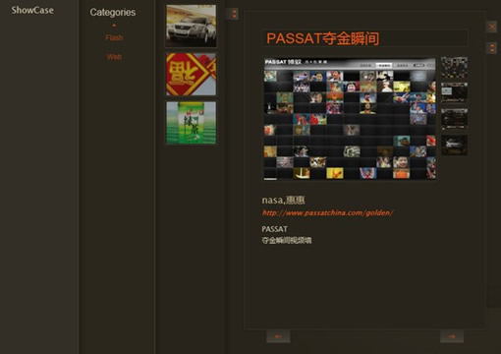Select the first preview thumbnail beside main image
The width and height of the screenshot is (501, 354).
coord(454,68)
